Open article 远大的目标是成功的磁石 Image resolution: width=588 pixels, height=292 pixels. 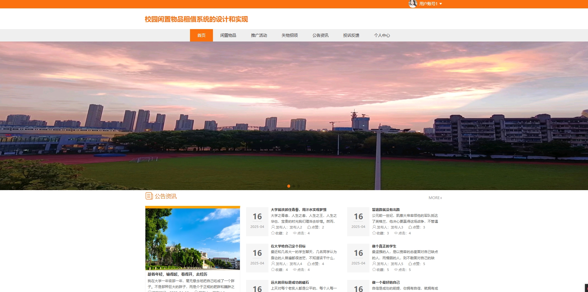pyautogui.click(x=290, y=282)
